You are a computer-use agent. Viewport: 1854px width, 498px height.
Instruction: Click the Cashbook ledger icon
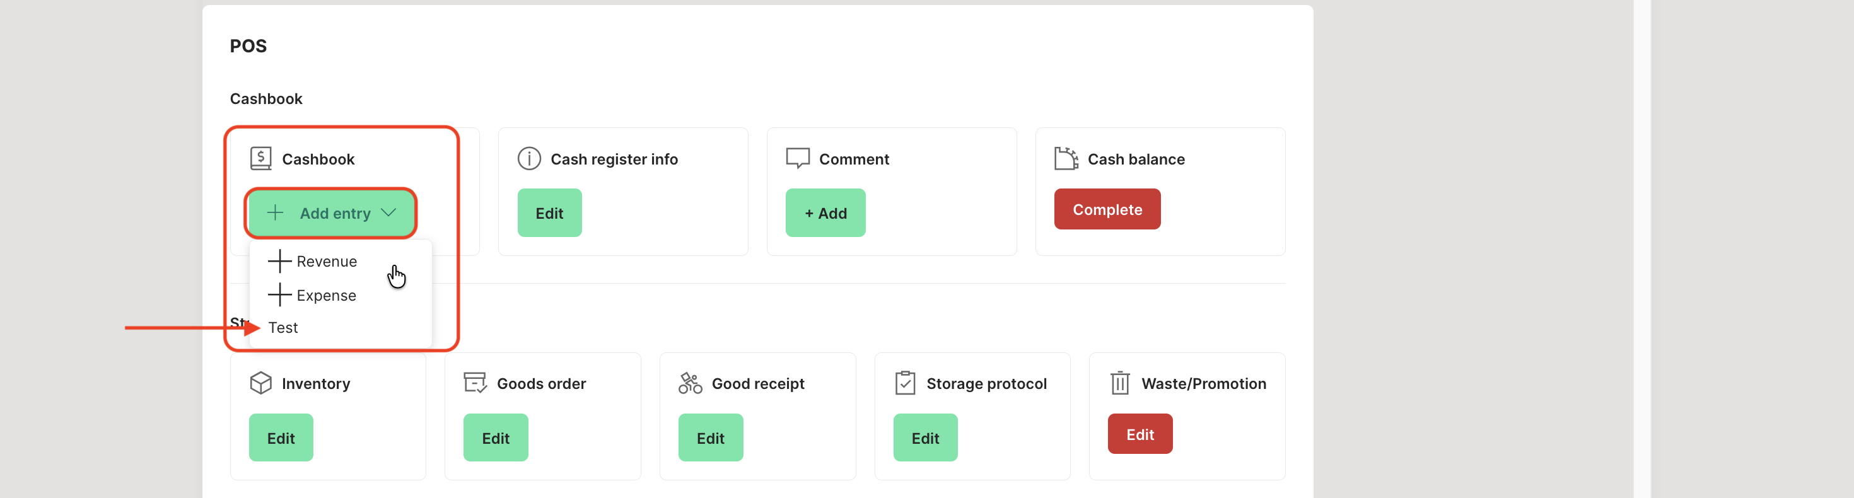pos(260,158)
